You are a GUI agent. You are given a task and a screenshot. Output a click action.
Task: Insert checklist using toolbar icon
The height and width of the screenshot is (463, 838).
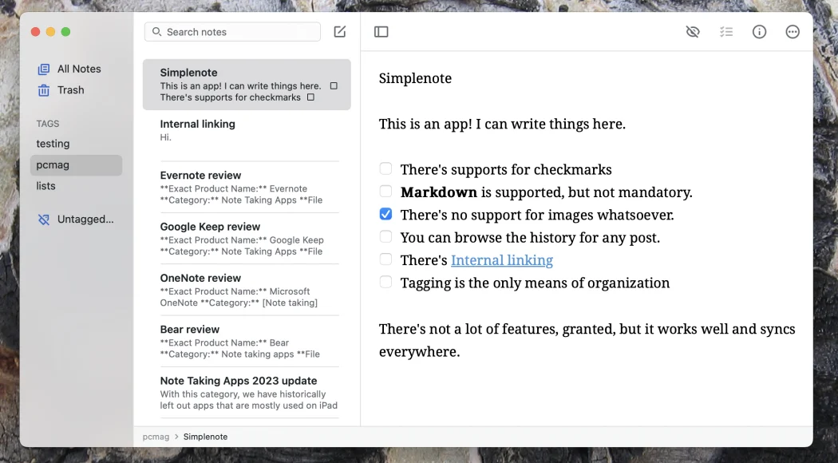pyautogui.click(x=726, y=32)
